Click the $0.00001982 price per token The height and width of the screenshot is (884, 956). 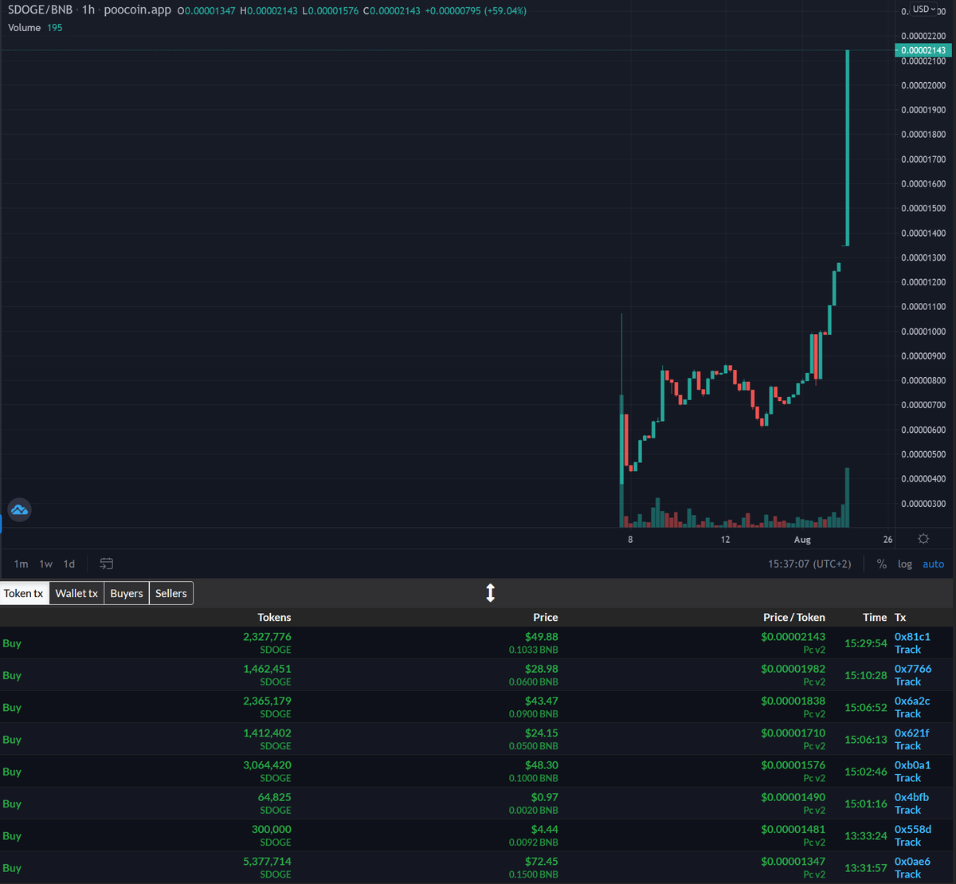[793, 669]
